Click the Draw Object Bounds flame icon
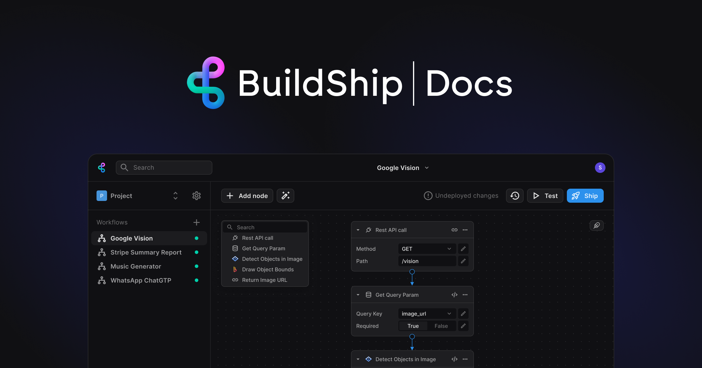This screenshot has height=368, width=702. pos(235,269)
